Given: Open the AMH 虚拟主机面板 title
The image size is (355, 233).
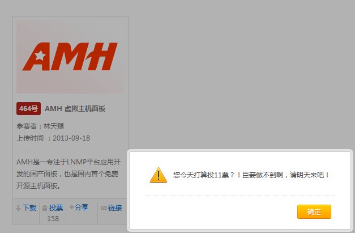Looking at the screenshot, I should [x=75, y=109].
